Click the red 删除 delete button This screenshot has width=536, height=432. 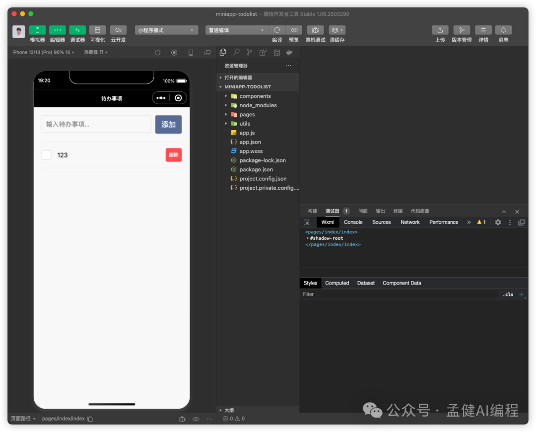coord(174,155)
